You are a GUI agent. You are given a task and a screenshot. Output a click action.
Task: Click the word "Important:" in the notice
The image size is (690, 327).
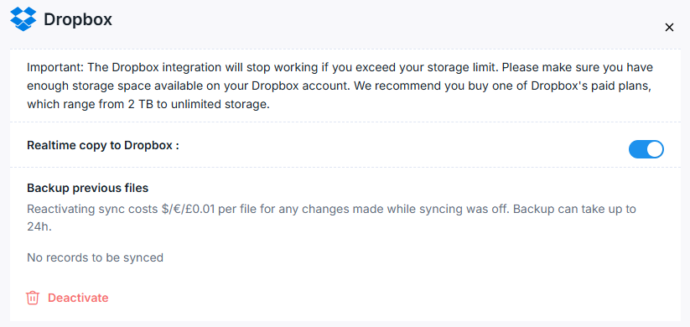tap(54, 68)
